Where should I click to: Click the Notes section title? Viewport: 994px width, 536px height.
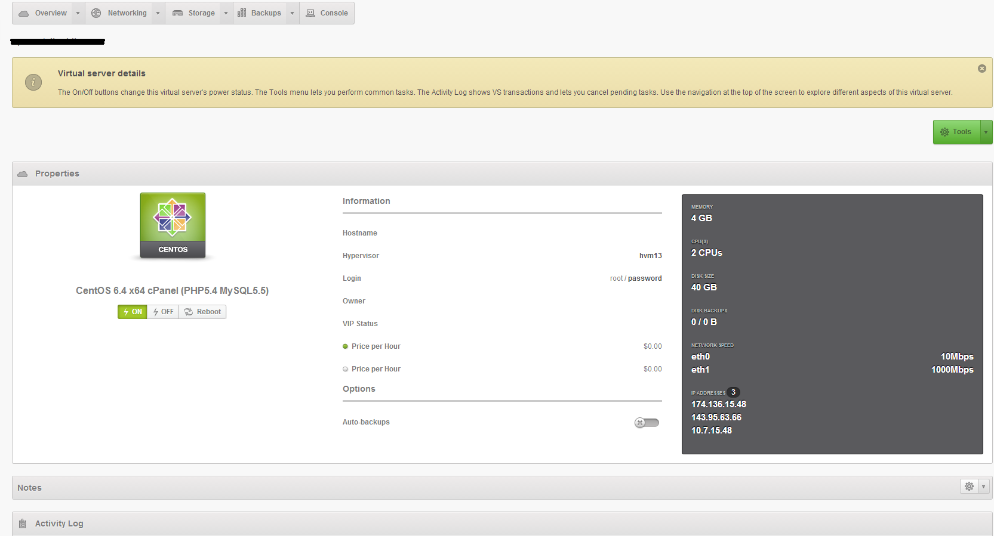[29, 488]
